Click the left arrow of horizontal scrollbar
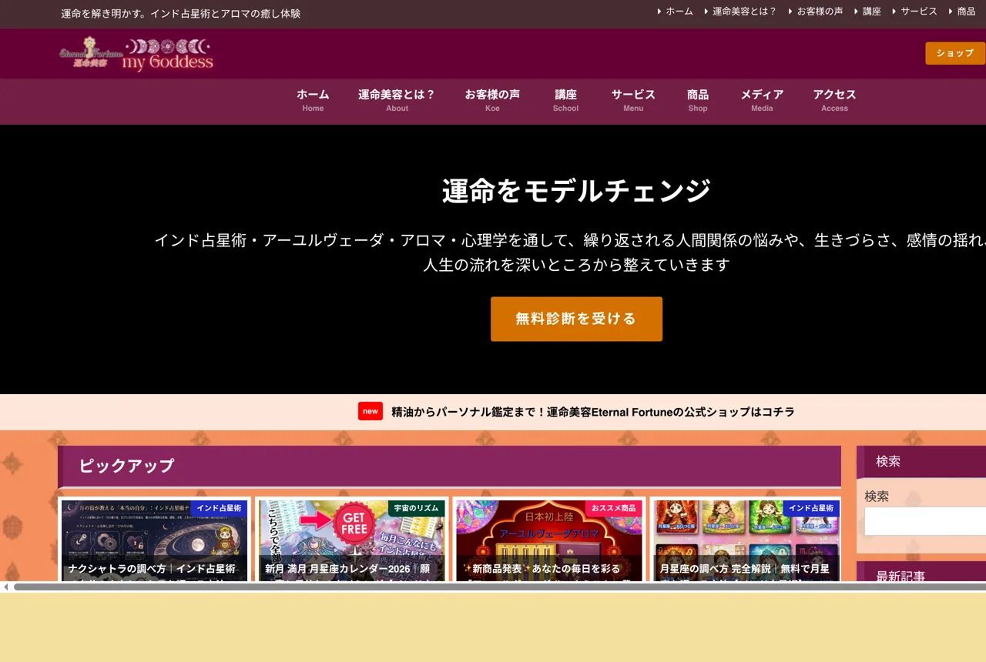986x662 pixels. click(5, 587)
